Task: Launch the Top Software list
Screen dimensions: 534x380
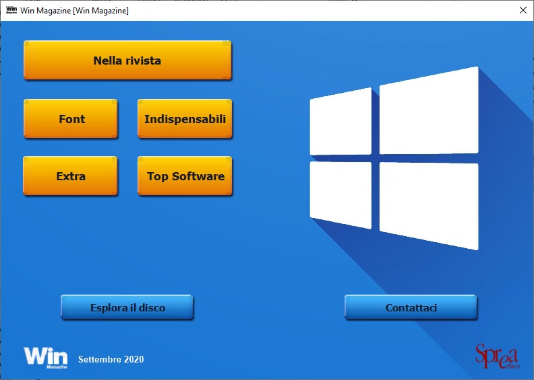Action: [185, 176]
